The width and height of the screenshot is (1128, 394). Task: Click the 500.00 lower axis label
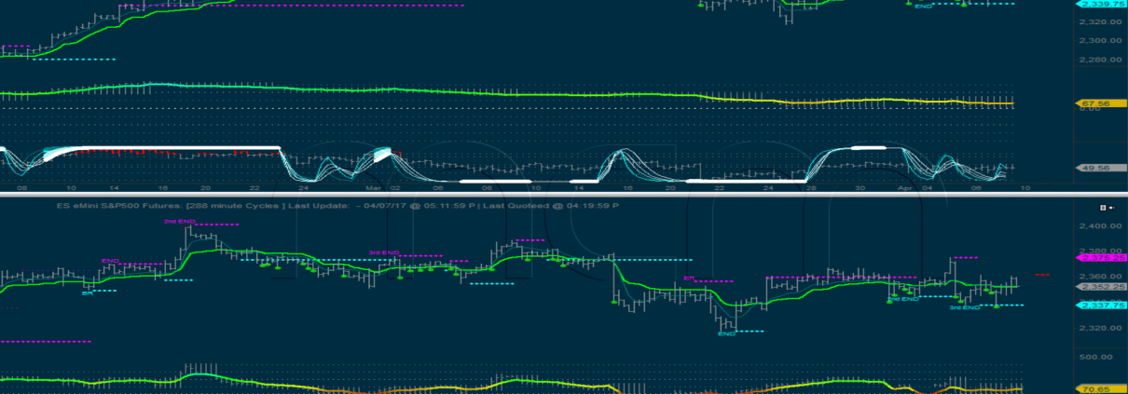1095,355
